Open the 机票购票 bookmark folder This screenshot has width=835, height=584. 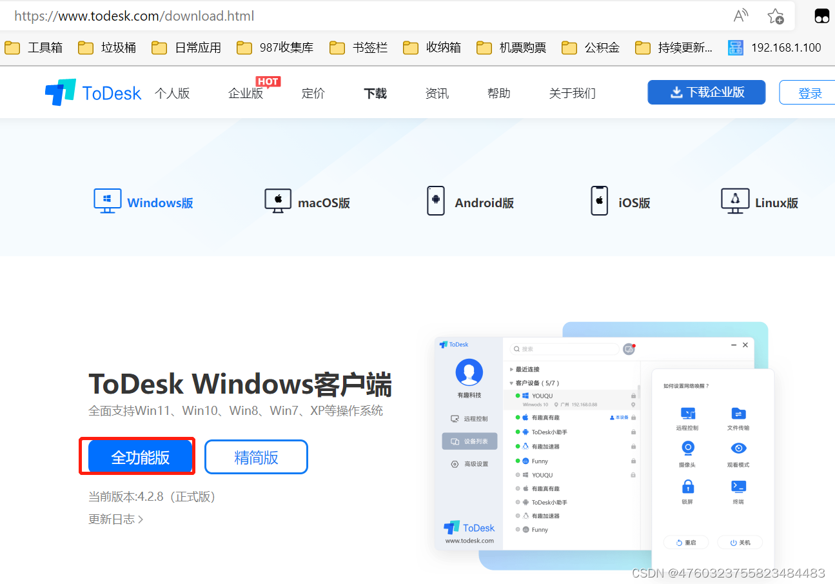pyautogui.click(x=511, y=48)
